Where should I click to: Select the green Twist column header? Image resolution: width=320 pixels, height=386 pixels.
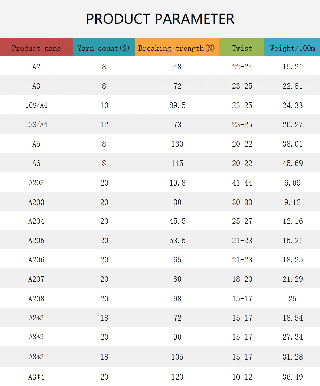point(242,47)
